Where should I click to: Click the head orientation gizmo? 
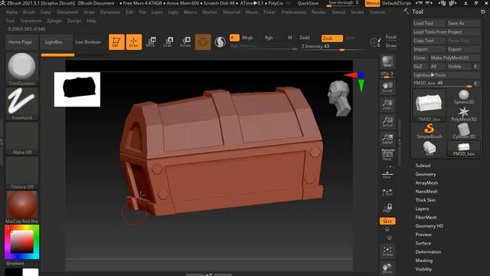339,98
